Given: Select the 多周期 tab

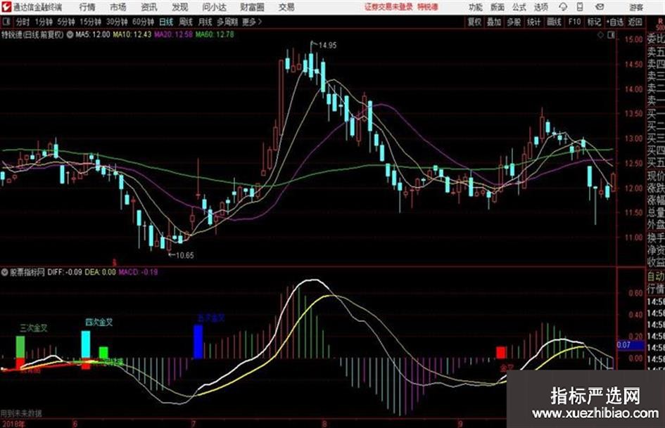Looking at the screenshot, I should coord(227,22).
